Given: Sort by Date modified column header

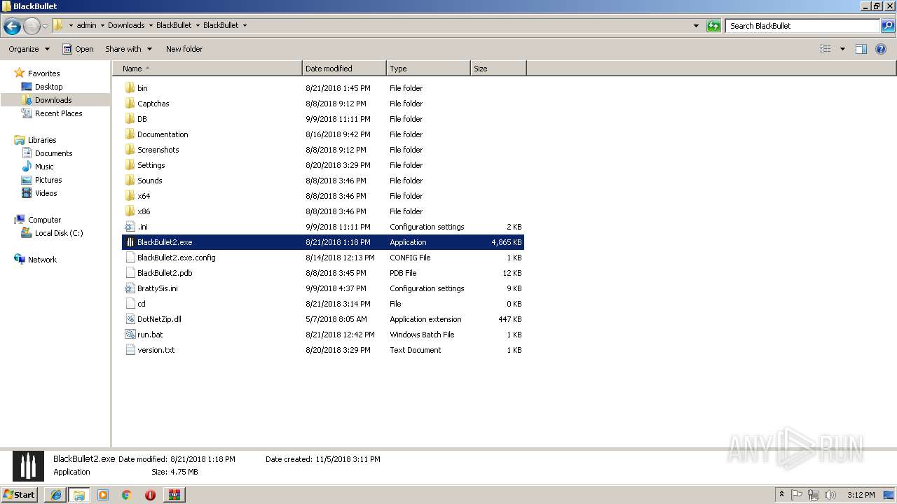Looking at the screenshot, I should [344, 69].
